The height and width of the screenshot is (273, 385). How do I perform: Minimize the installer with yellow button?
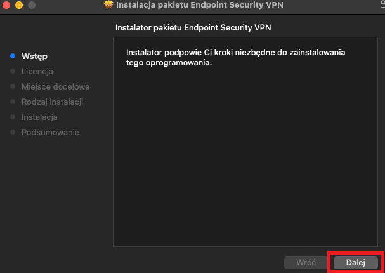(x=18, y=5)
